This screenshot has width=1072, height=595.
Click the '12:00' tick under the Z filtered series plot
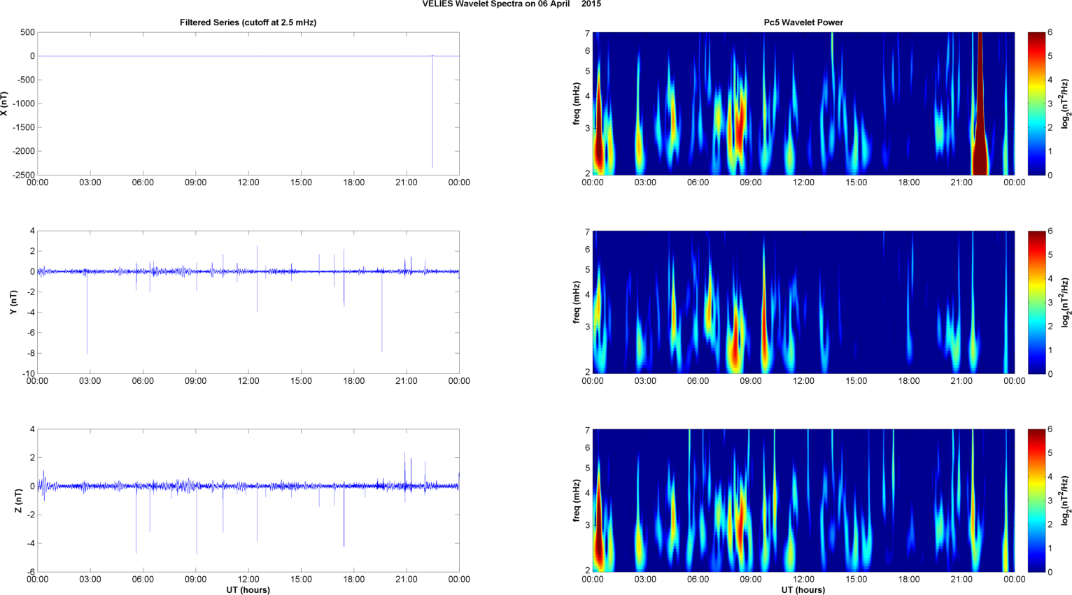[x=248, y=579]
